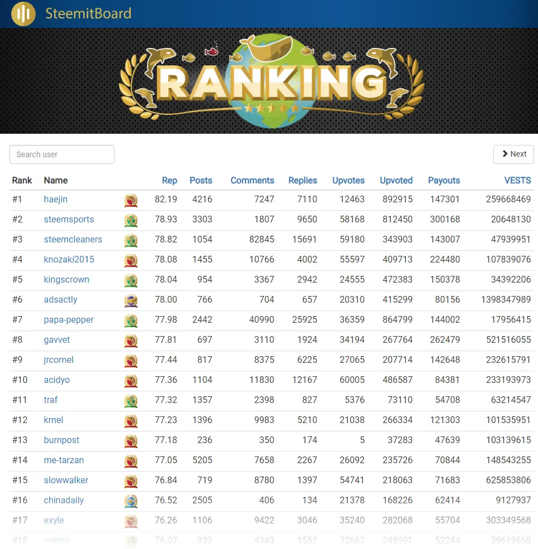The height and width of the screenshot is (549, 538).
Task: View me-tarzan's profile
Action: click(x=64, y=460)
